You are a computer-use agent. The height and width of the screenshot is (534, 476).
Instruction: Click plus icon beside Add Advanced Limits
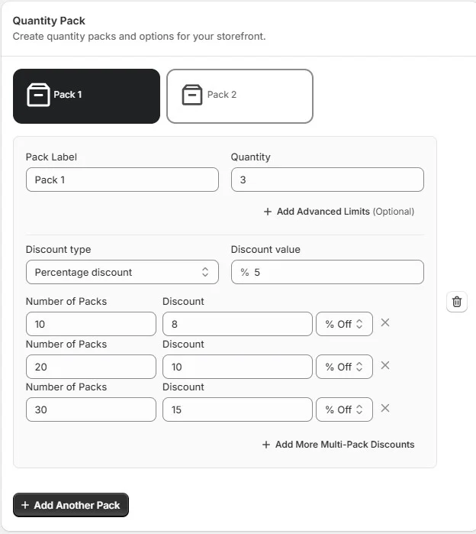coord(268,212)
